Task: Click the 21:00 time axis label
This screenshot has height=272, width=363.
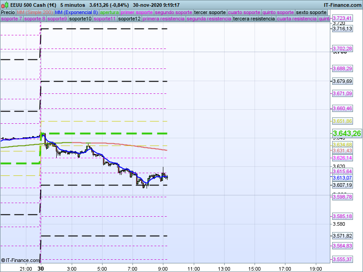Action: 26,269
